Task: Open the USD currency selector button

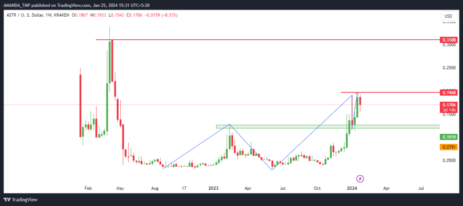Action: click(450, 16)
